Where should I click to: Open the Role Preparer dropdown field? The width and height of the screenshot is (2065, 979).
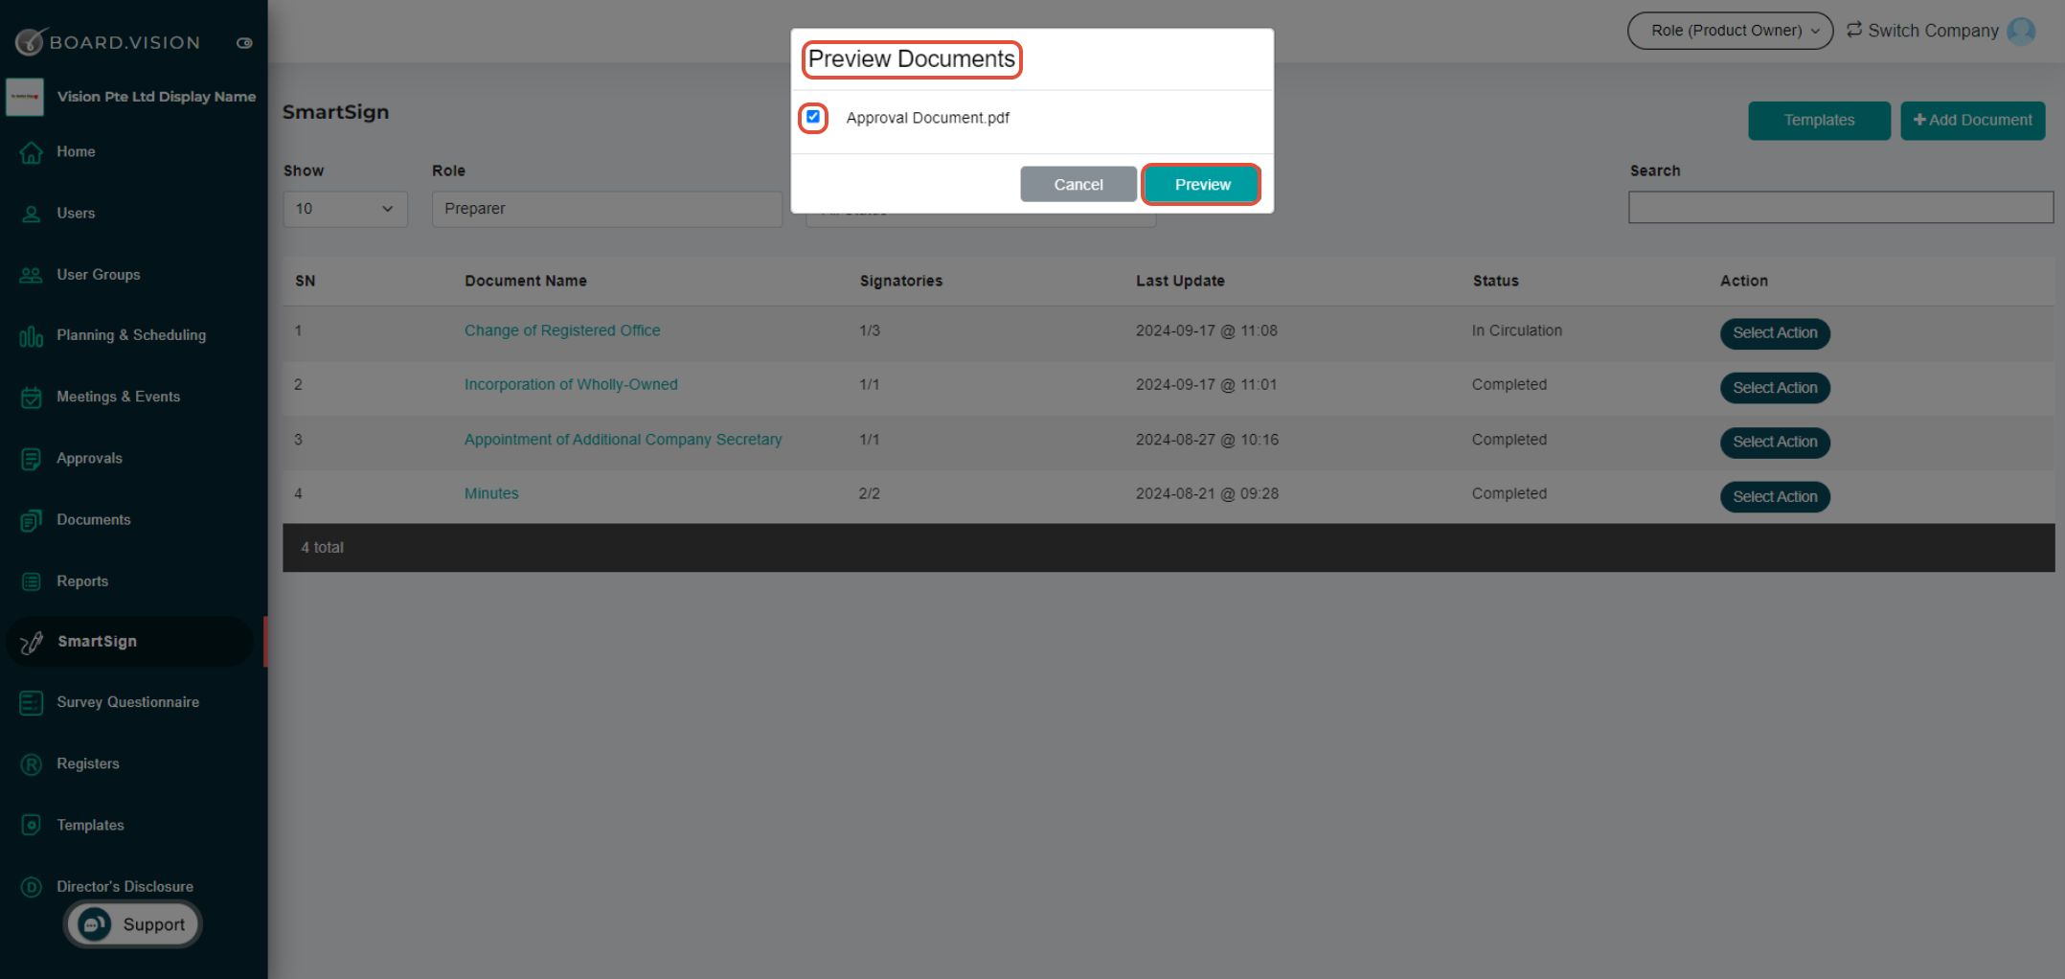click(607, 209)
